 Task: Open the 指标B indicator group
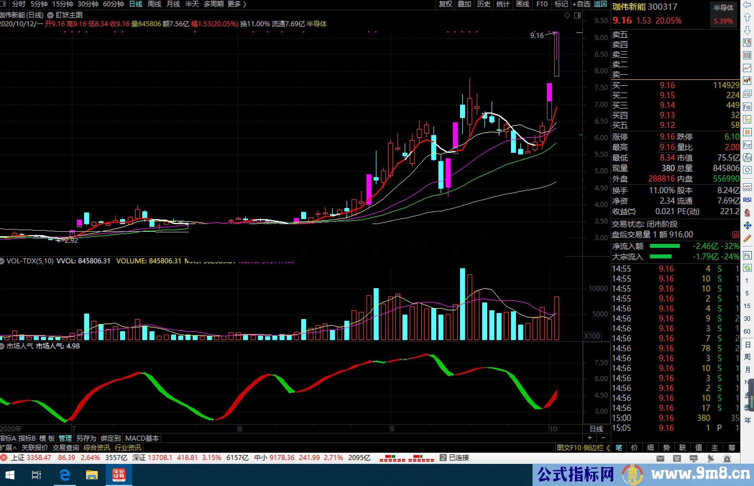pos(27,438)
